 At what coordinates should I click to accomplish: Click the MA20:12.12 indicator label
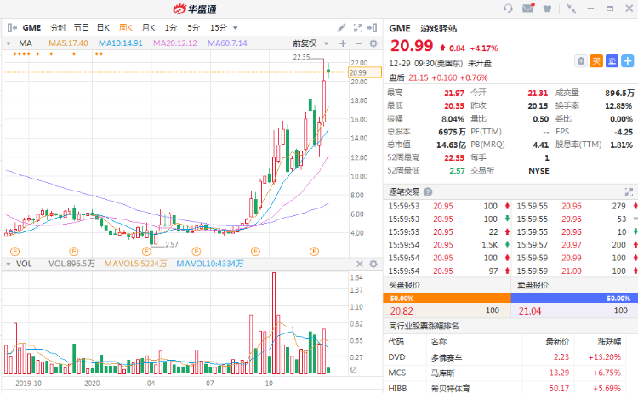click(175, 43)
